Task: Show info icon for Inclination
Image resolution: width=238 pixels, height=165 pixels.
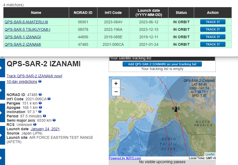Action: [40, 112]
